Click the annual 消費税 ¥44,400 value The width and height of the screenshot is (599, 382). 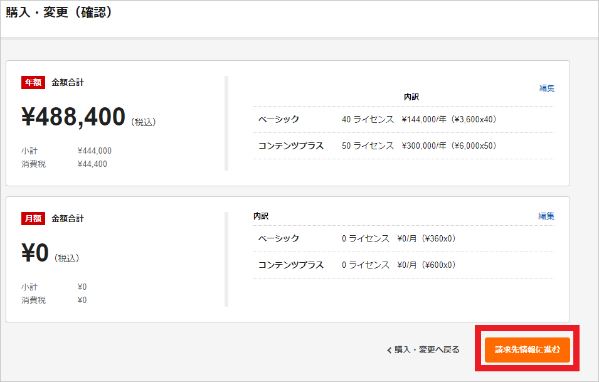point(92,164)
